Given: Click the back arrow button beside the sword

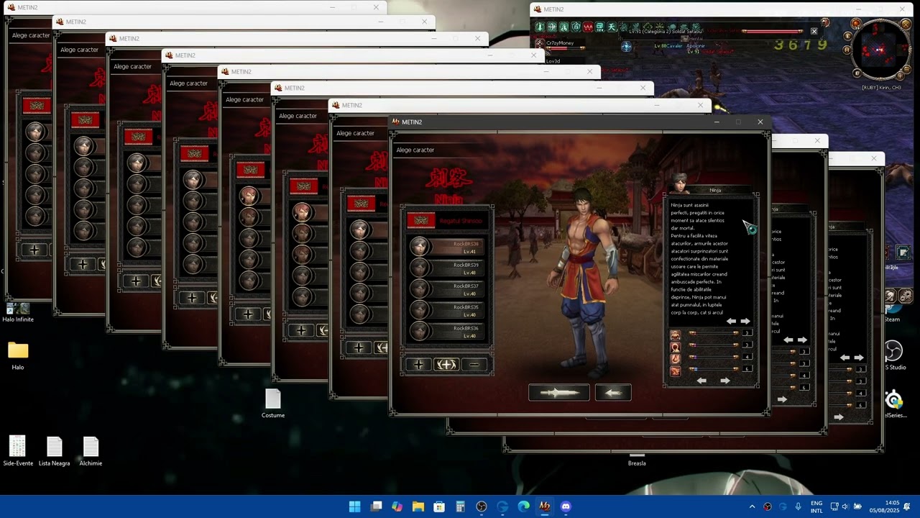Looking at the screenshot, I should click(x=613, y=392).
